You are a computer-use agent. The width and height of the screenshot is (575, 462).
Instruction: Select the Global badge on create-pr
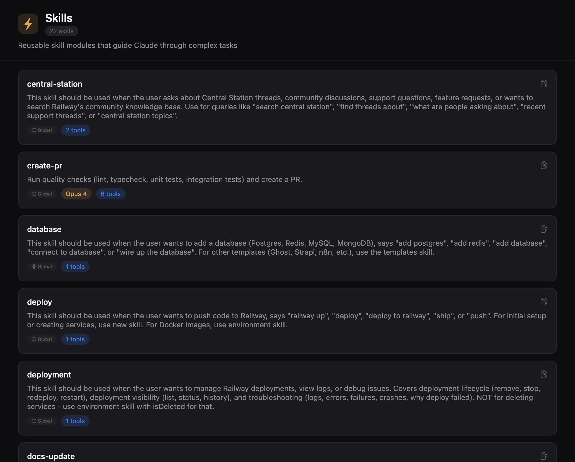(x=41, y=194)
